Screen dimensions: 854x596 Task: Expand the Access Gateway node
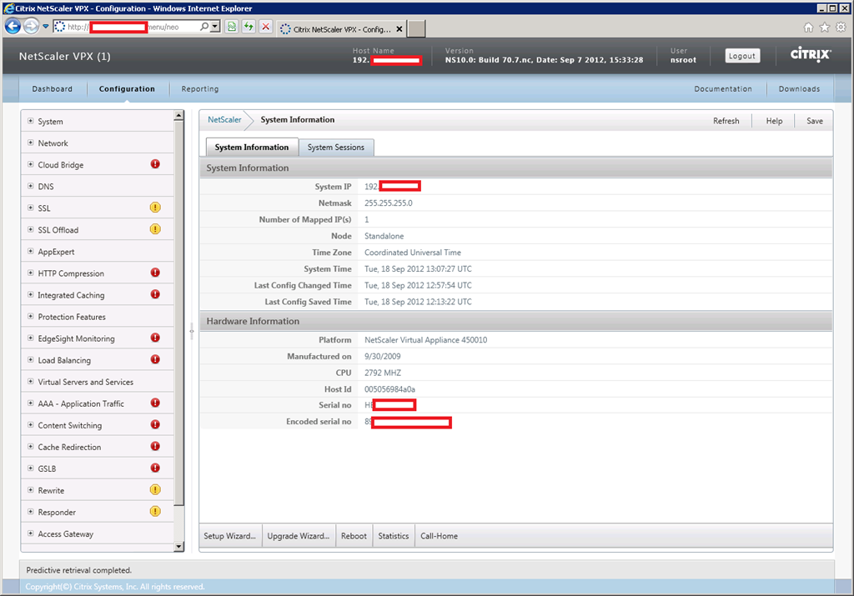31,533
